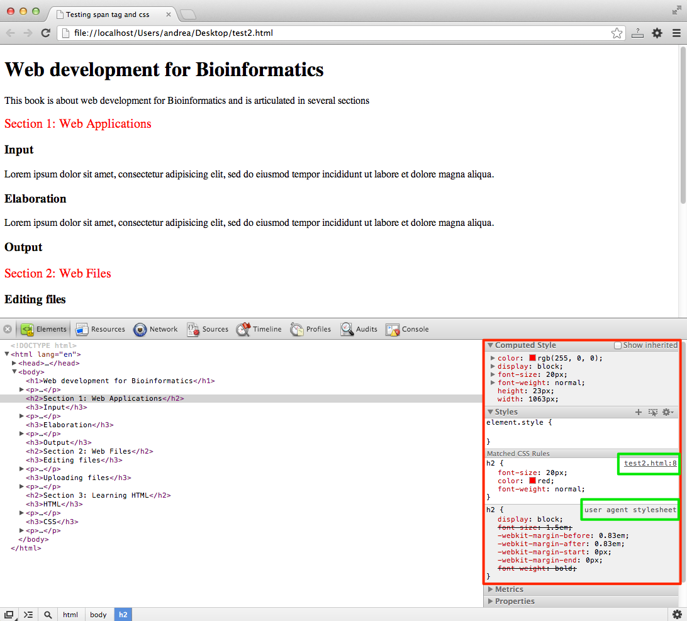The image size is (687, 621).
Task: Select the h2 Section 3: Learning HTML node
Action: pos(98,495)
